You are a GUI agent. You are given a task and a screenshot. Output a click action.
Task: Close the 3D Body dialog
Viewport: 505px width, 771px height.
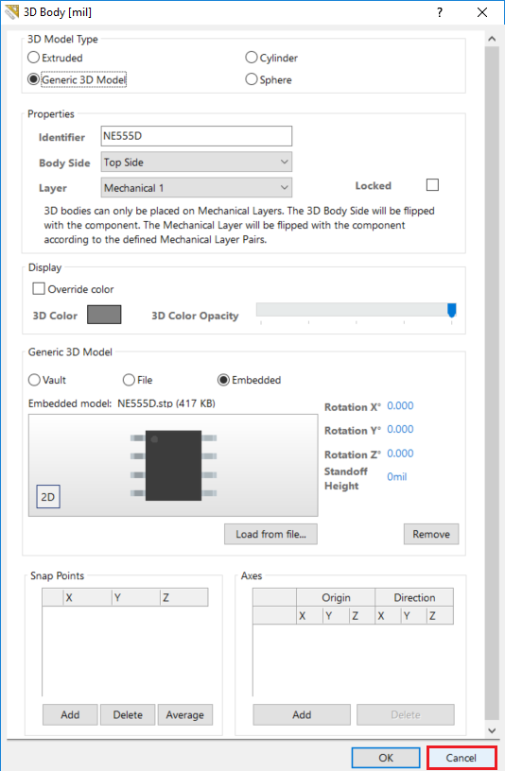[482, 12]
